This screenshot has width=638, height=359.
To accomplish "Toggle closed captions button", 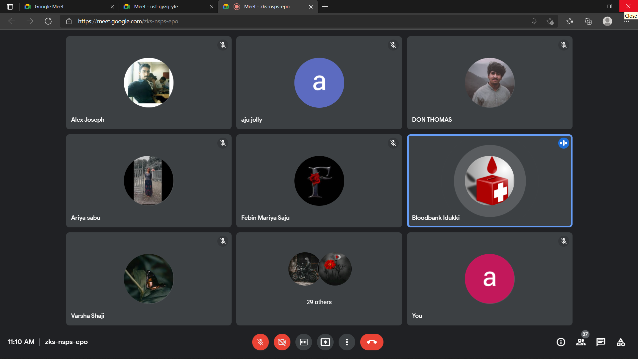I will coord(303,342).
